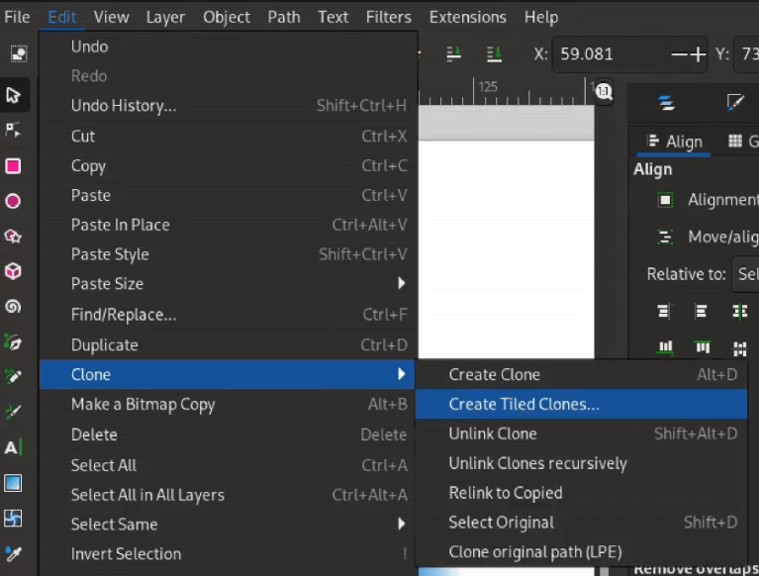Select the Ellipse tool
This screenshot has width=759, height=576.
pyautogui.click(x=13, y=201)
